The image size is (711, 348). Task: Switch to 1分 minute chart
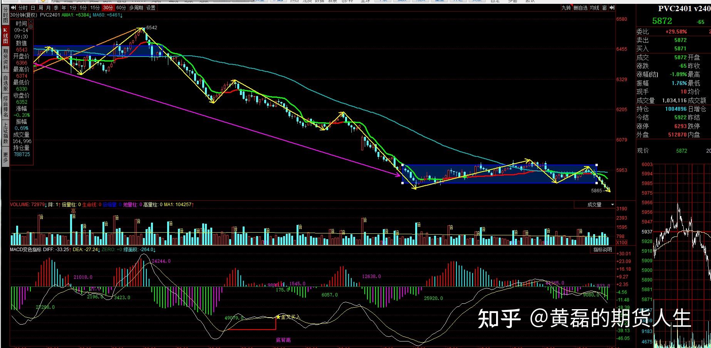pos(73,8)
